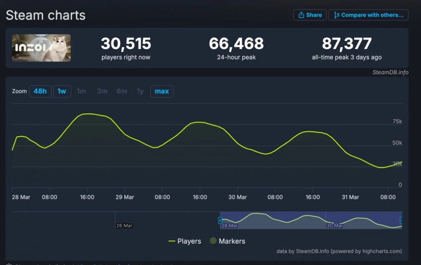Select the 1y zoom range

point(140,91)
